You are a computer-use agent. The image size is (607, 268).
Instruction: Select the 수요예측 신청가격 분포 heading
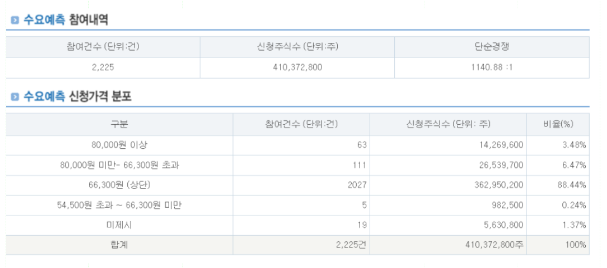coord(78,96)
